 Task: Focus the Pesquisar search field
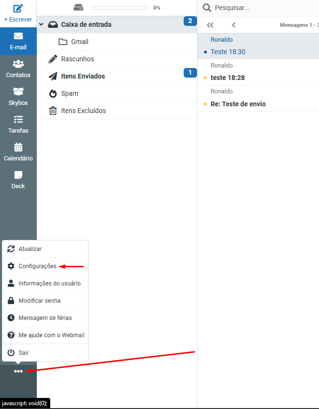coord(265,8)
